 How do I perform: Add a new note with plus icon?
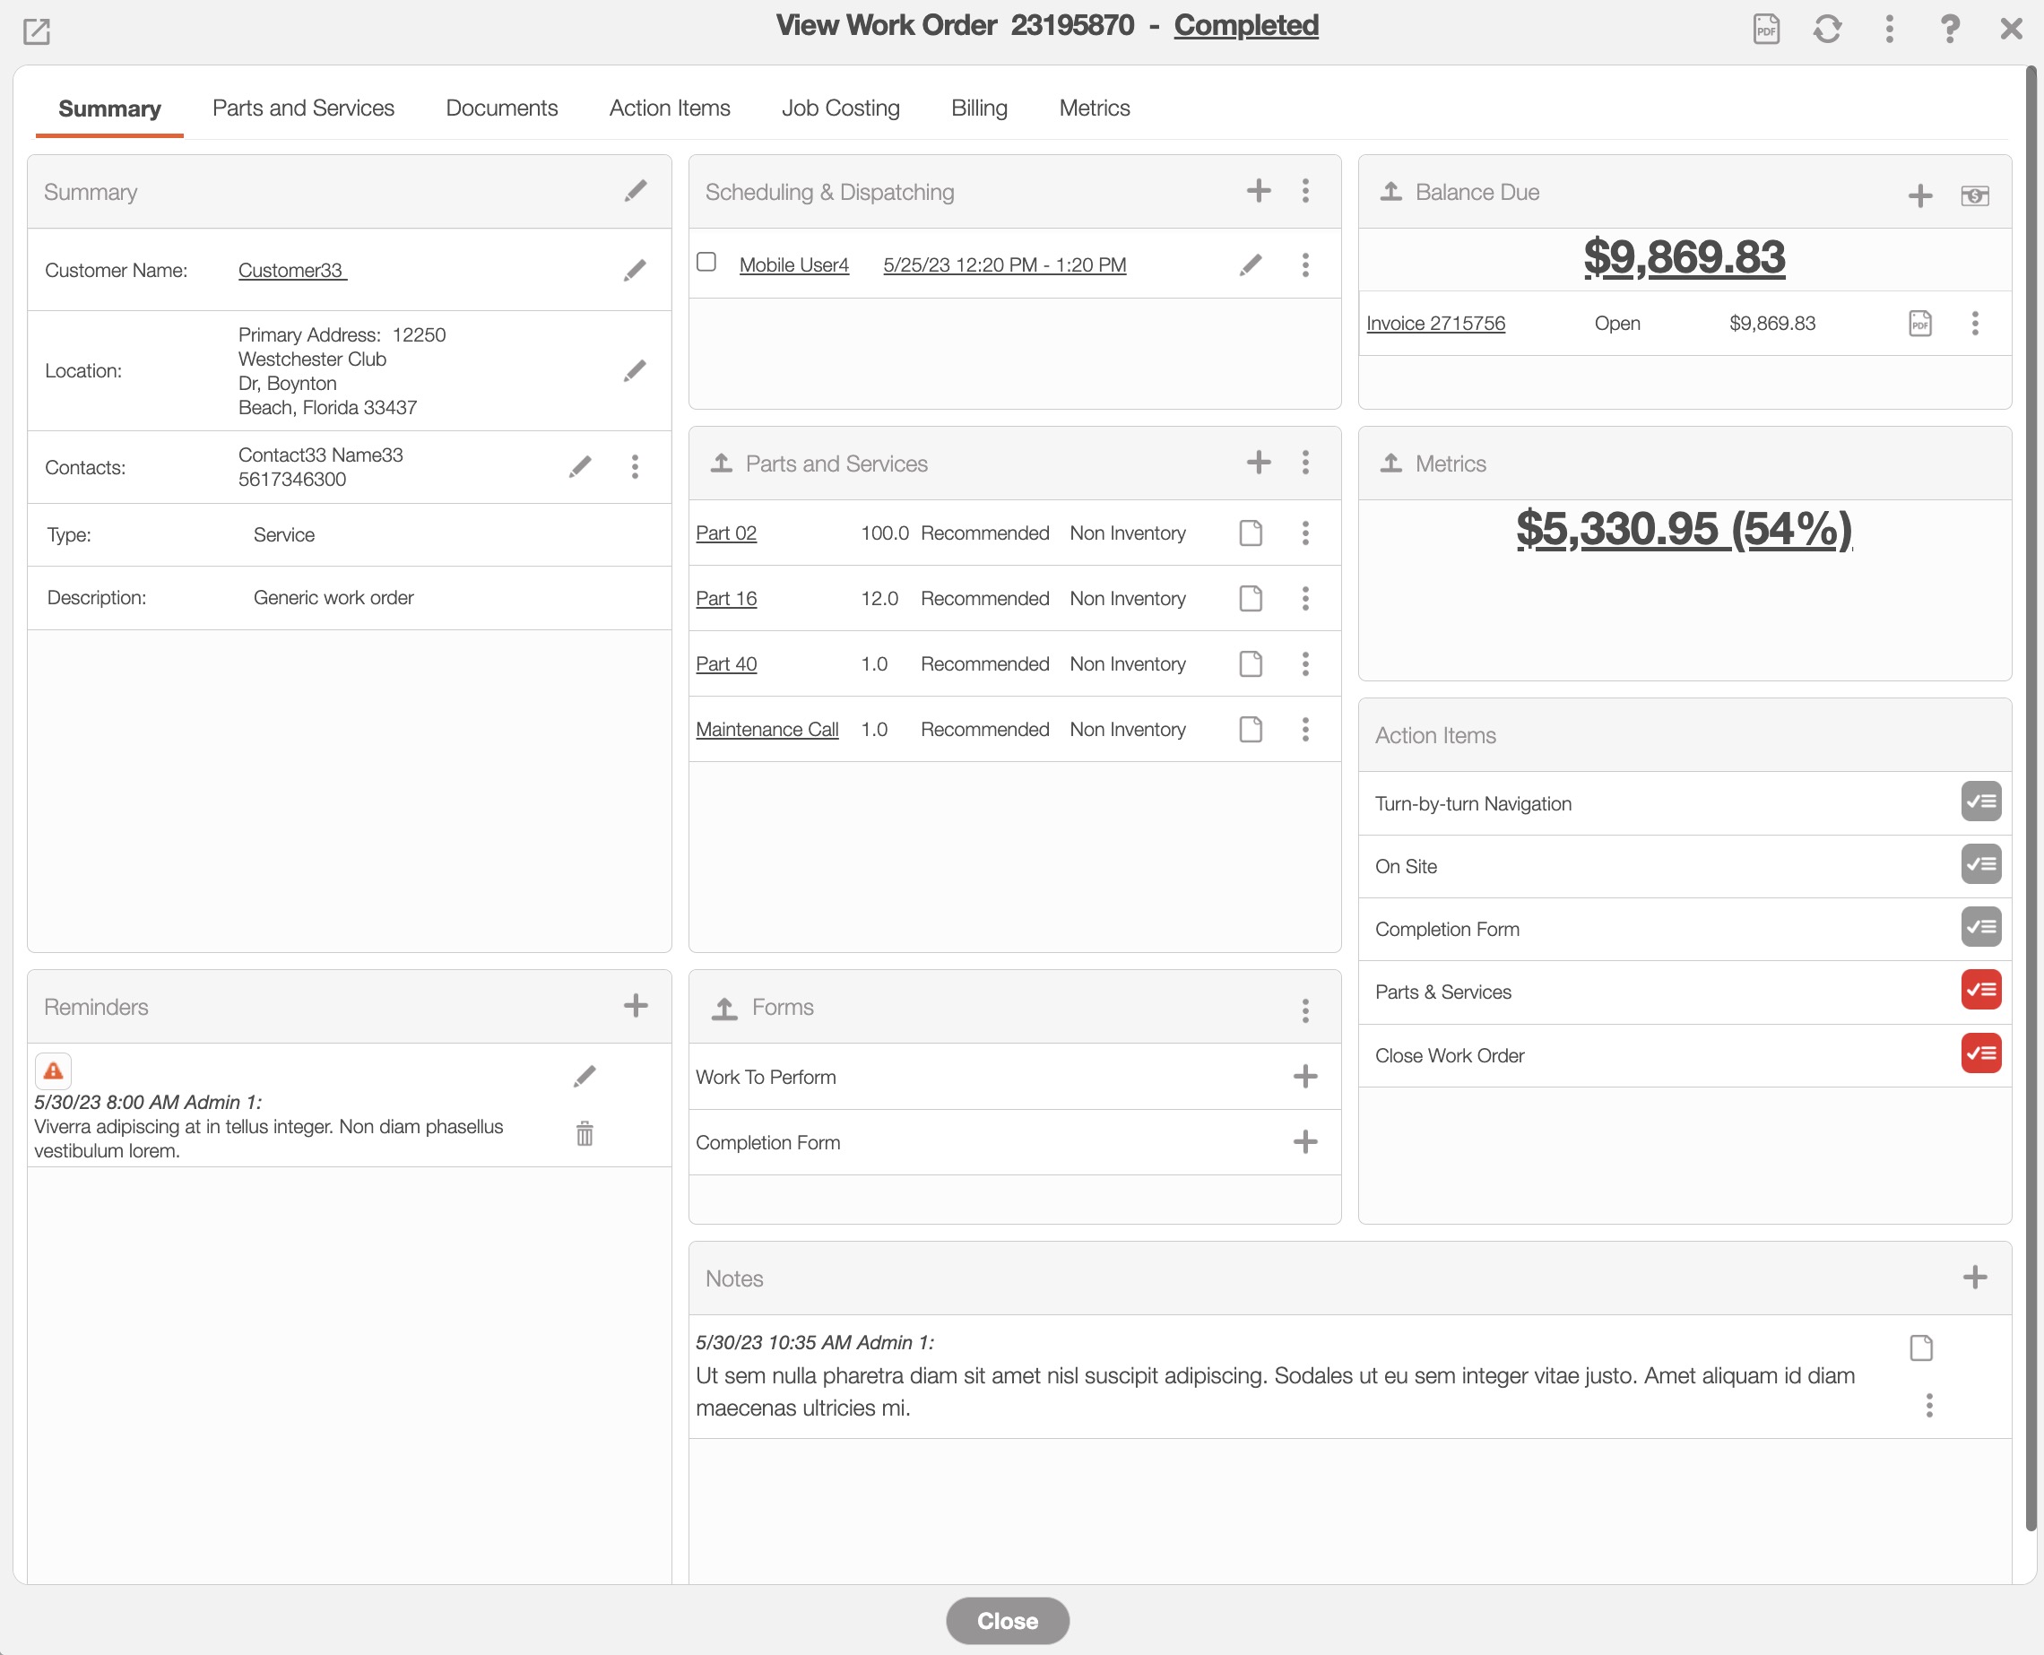tap(1974, 1278)
